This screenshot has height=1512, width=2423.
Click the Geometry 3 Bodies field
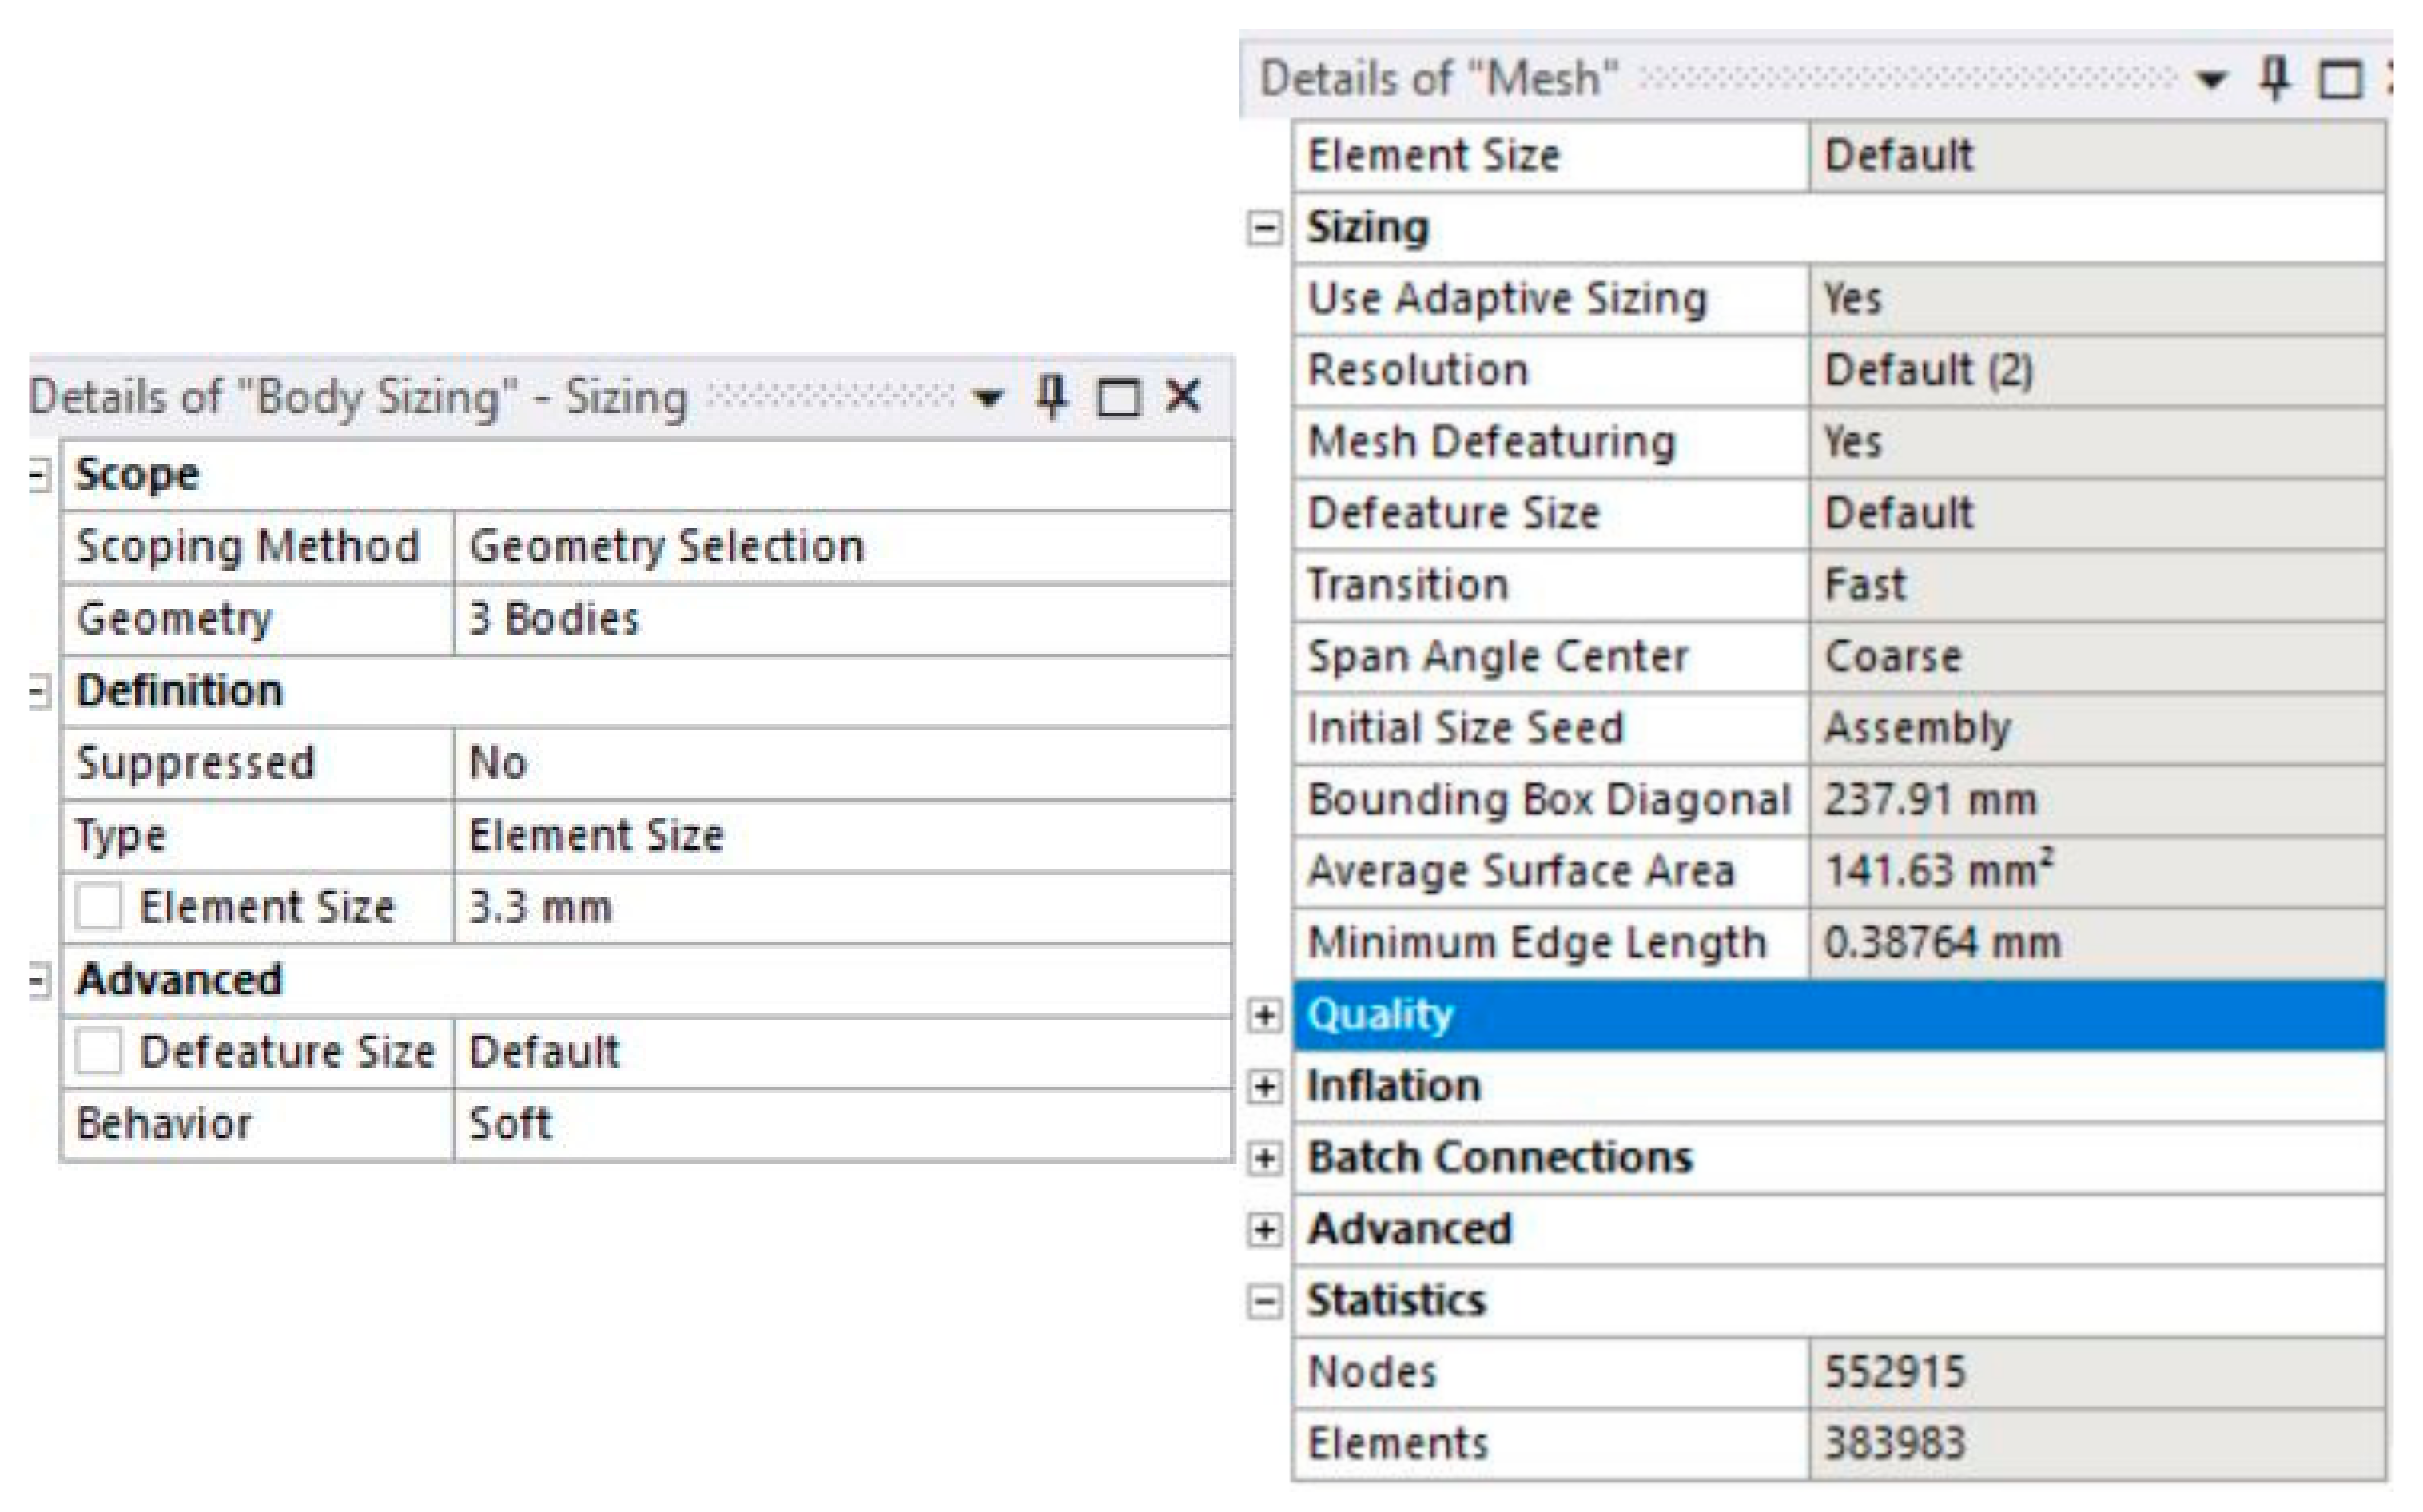pyautogui.click(x=840, y=619)
